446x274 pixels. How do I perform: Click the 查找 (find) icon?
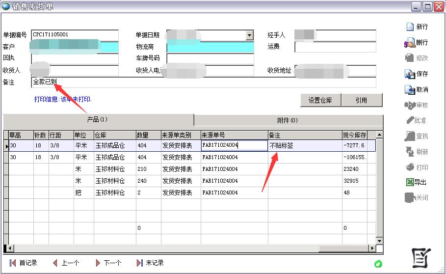point(410,136)
